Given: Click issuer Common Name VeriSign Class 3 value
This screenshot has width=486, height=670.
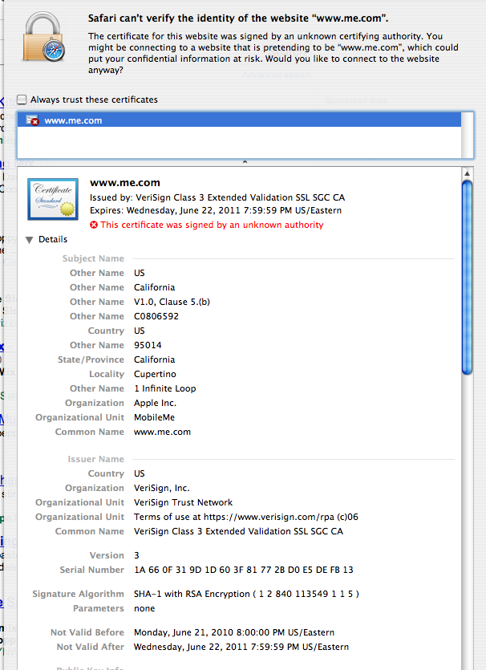Looking at the screenshot, I should (x=238, y=531).
